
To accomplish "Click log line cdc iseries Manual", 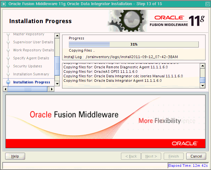I will tap(123, 76).
